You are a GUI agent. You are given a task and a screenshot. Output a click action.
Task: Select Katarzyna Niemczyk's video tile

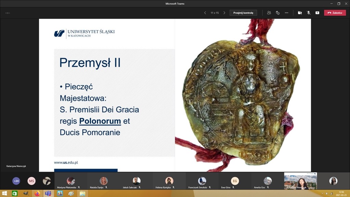[x=300, y=181]
